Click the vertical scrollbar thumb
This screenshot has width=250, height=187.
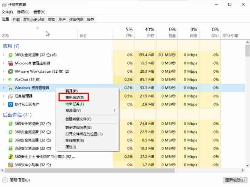pyautogui.click(x=248, y=51)
